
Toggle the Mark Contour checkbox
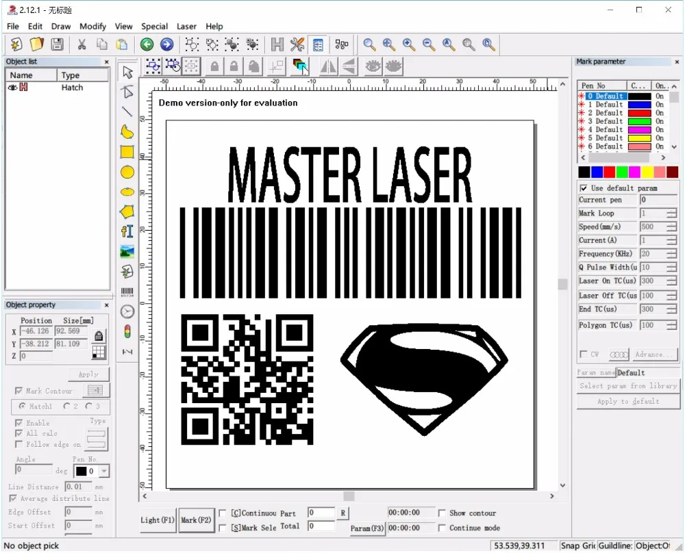point(18,391)
